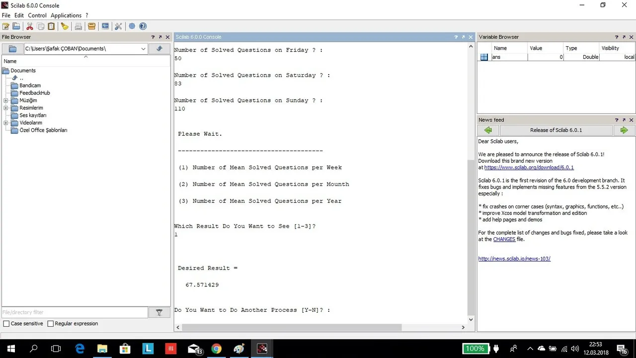This screenshot has width=636, height=358.
Task: Click the matrix icon beside variable ans
Action: (x=484, y=57)
